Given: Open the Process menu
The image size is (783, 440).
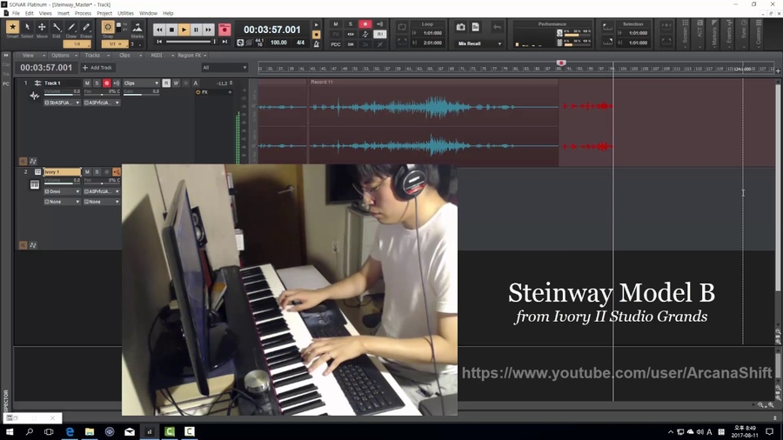Looking at the screenshot, I should tap(83, 13).
